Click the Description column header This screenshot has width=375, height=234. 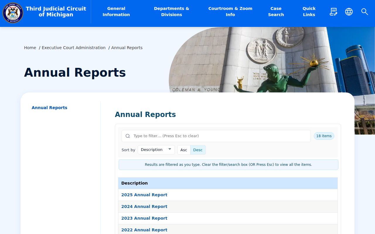[x=228, y=183]
